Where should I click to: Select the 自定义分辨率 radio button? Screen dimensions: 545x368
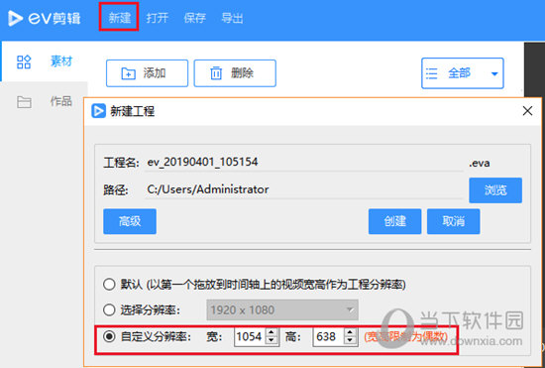(x=109, y=336)
